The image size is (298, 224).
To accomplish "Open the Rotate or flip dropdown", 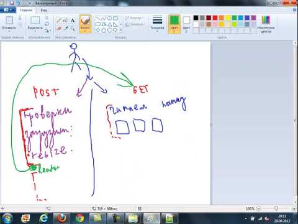I will 48,31.
